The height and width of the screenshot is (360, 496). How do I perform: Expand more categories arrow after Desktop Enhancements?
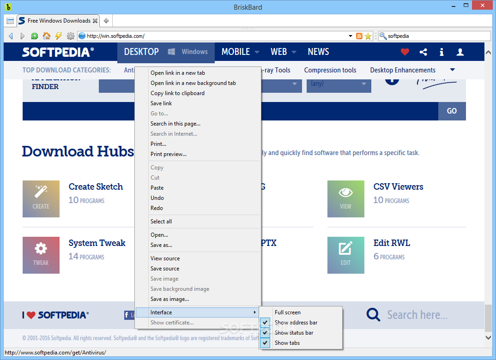(452, 70)
